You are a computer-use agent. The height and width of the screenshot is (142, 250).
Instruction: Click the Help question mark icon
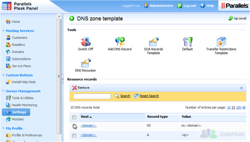click(202, 6)
